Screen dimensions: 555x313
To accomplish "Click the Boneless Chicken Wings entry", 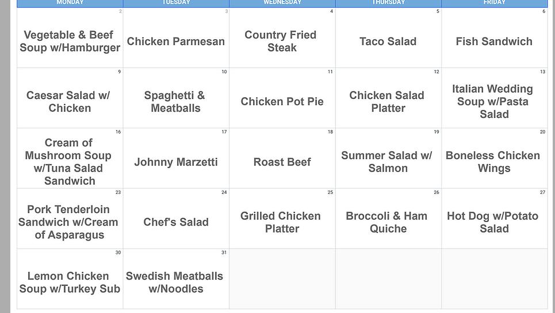I will pos(494,162).
